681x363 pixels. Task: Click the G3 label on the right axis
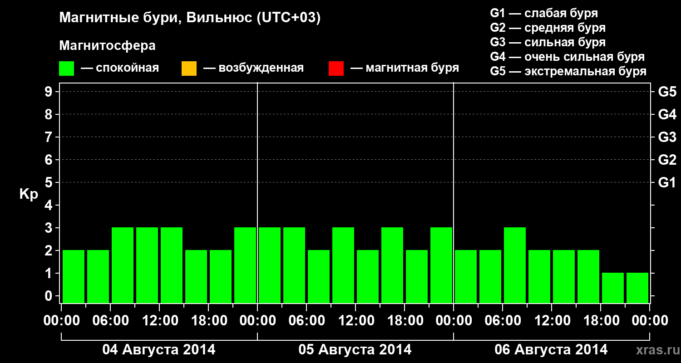(667, 137)
